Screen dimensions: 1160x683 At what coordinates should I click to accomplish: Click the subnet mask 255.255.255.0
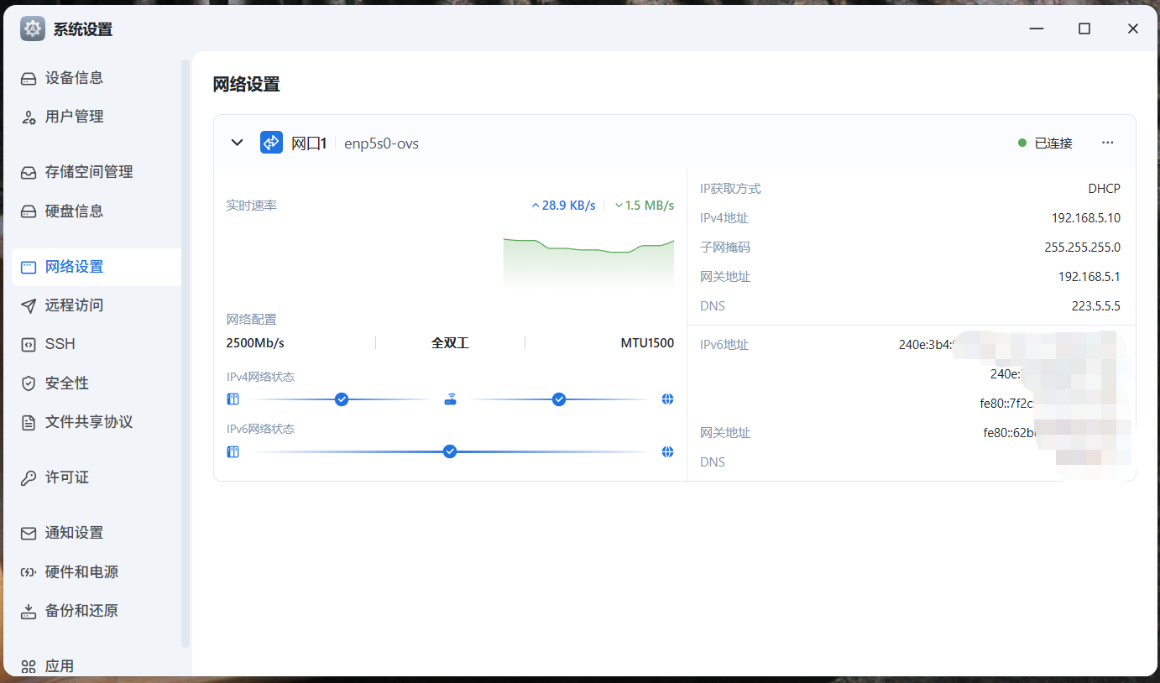coord(1083,248)
